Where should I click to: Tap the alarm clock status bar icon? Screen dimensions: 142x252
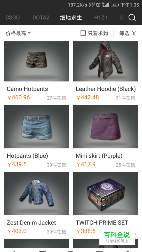(98, 5)
